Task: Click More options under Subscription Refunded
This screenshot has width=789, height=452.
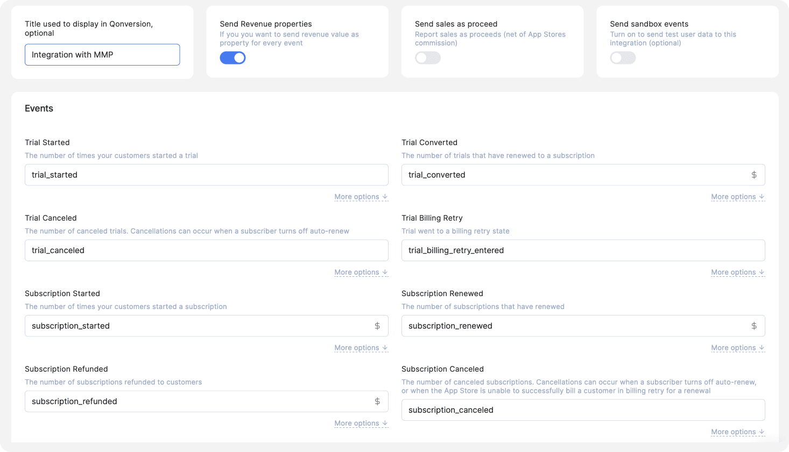Action: 361,423
